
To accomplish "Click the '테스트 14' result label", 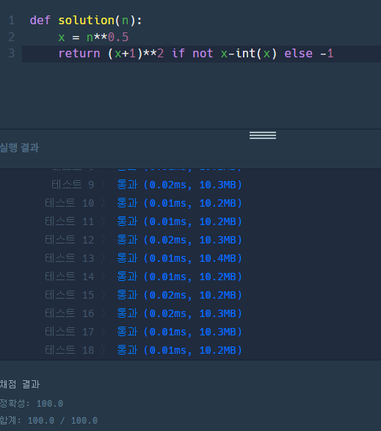I will coord(70,277).
